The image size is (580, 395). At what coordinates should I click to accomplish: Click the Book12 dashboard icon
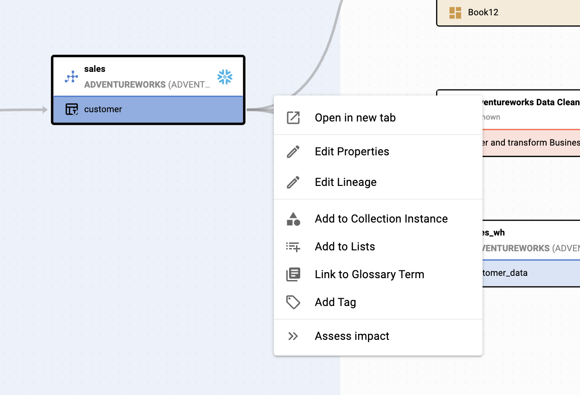tap(455, 13)
